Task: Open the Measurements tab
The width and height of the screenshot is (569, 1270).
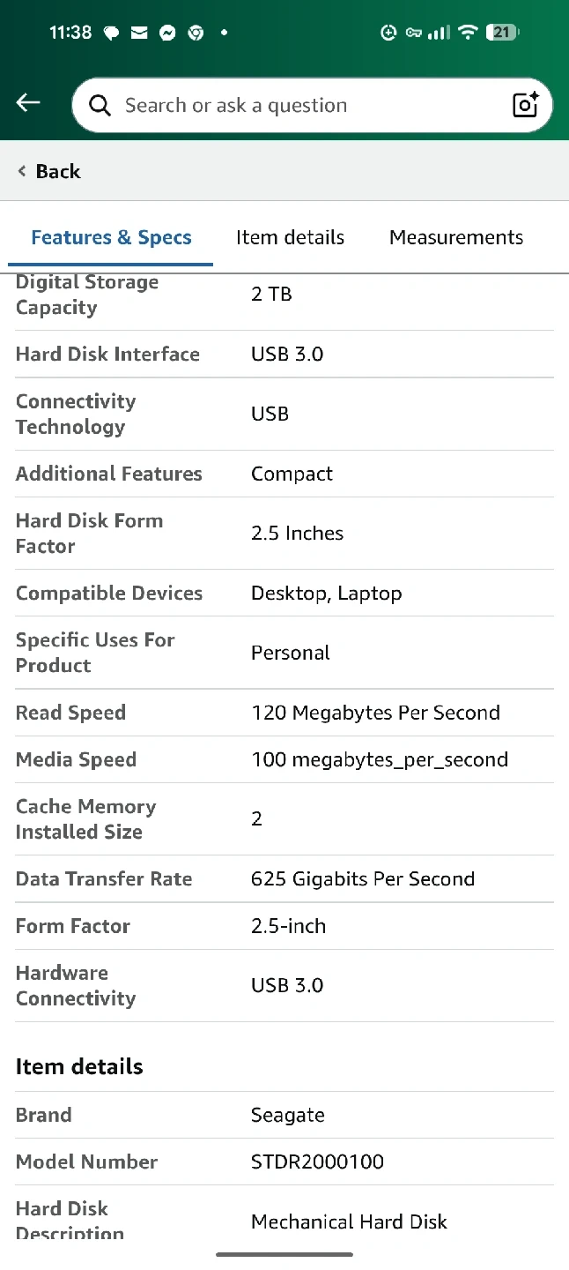Action: [x=456, y=237]
